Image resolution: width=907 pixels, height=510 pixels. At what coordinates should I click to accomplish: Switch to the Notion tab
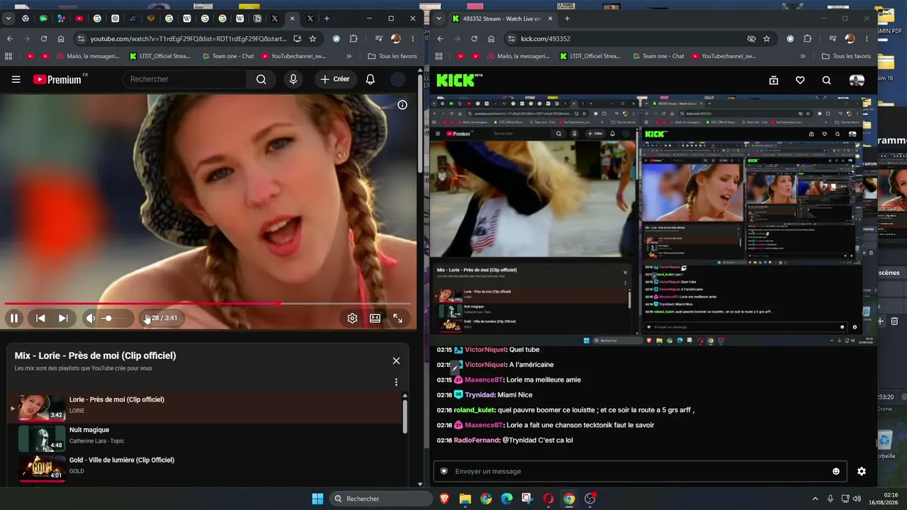[x=257, y=18]
